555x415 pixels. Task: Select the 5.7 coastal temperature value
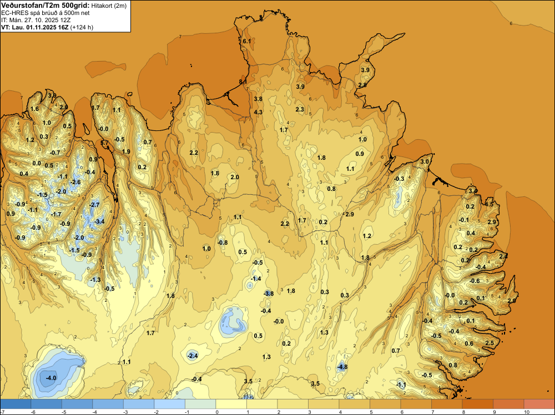[105, 143]
